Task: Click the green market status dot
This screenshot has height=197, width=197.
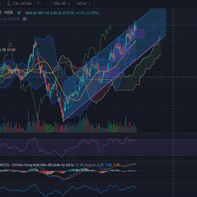Action: tap(19, 13)
